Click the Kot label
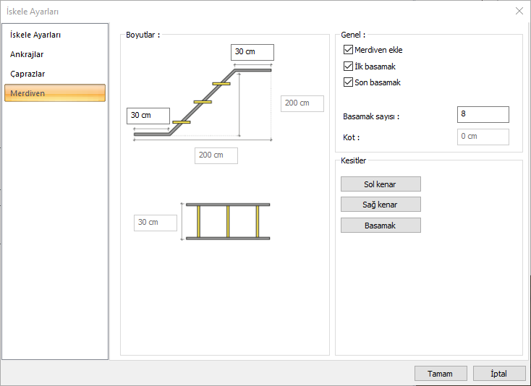 tap(351, 137)
